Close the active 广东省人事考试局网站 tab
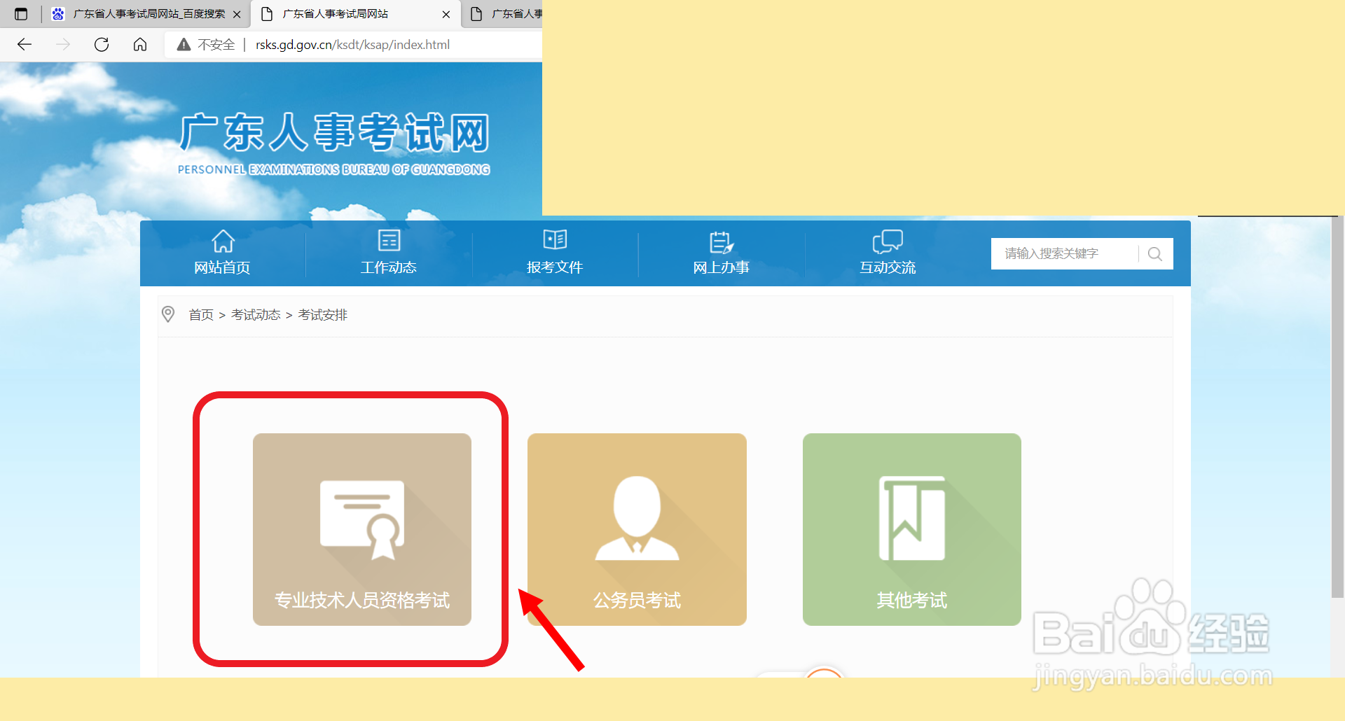 (x=446, y=14)
